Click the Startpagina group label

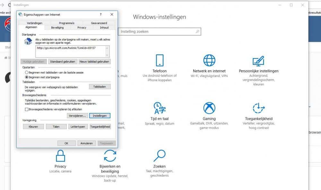(x=29, y=35)
